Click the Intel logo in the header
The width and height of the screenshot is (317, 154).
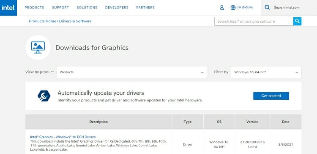(x=8, y=8)
